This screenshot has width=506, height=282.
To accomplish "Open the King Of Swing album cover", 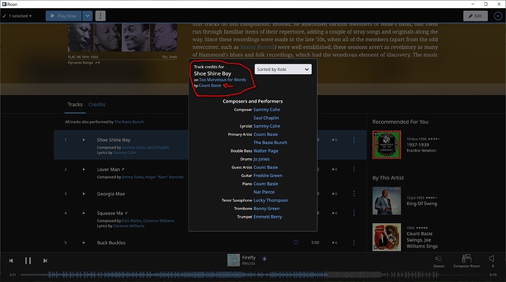I will (386, 201).
